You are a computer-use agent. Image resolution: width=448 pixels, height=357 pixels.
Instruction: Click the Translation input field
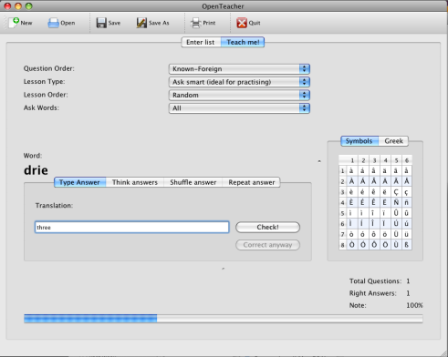(131, 227)
